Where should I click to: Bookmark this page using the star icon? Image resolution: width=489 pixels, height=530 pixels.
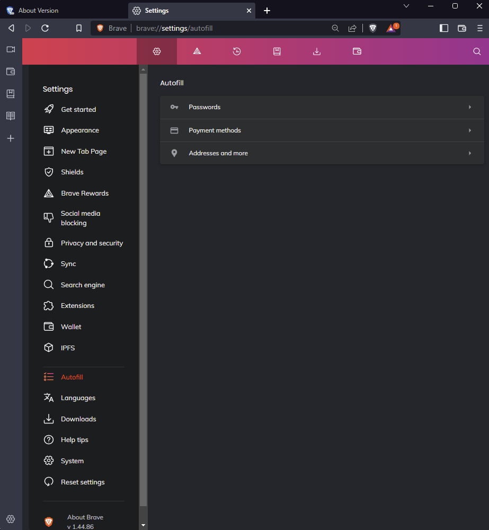point(78,28)
